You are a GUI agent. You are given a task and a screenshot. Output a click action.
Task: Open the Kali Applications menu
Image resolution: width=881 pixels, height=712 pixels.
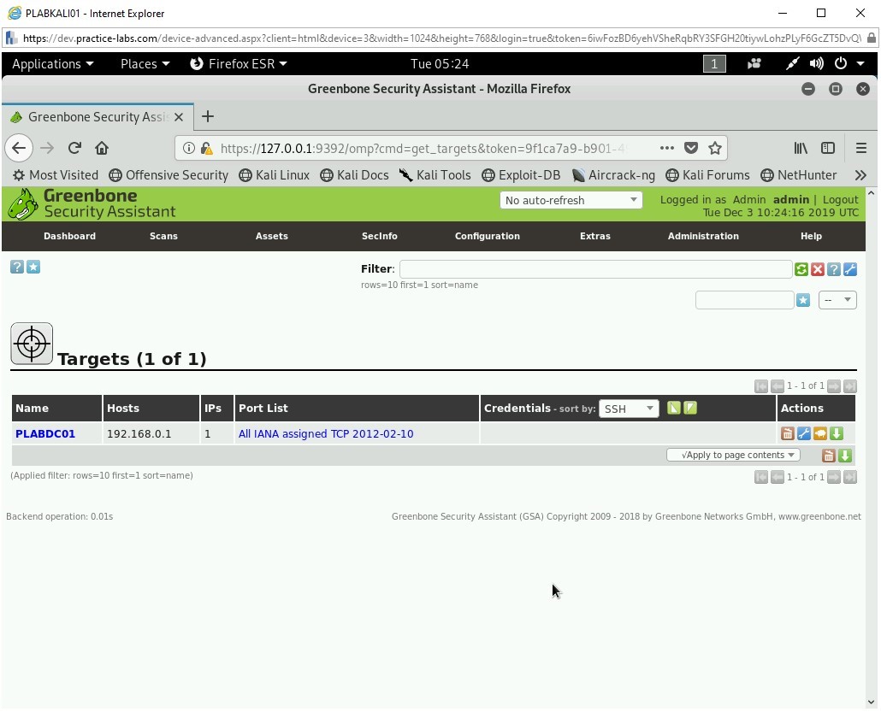[x=52, y=64]
